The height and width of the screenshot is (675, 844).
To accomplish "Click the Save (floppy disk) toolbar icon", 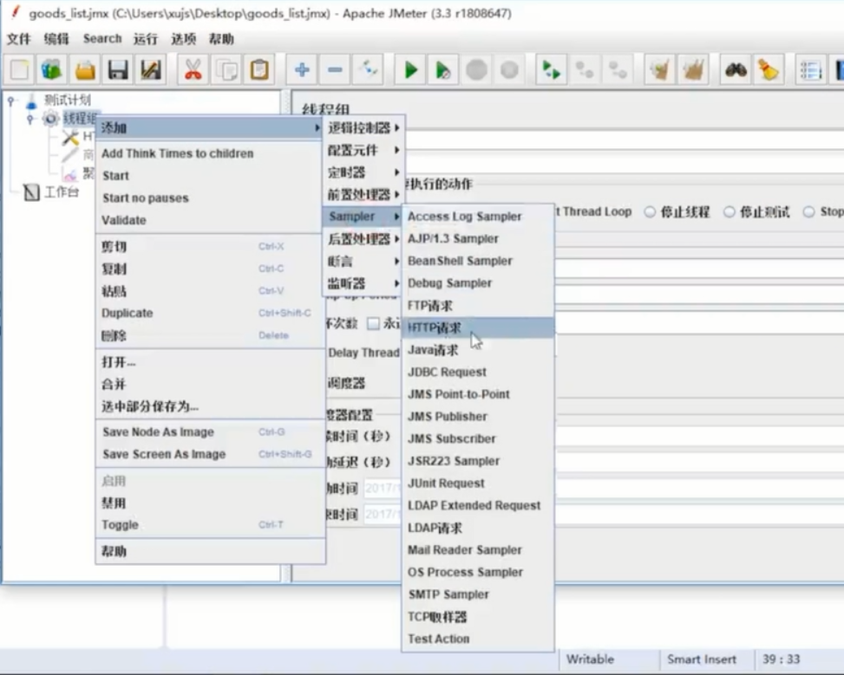I will tap(118, 70).
